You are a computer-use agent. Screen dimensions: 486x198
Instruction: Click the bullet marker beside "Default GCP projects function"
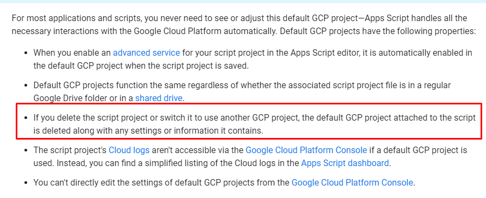click(x=26, y=85)
